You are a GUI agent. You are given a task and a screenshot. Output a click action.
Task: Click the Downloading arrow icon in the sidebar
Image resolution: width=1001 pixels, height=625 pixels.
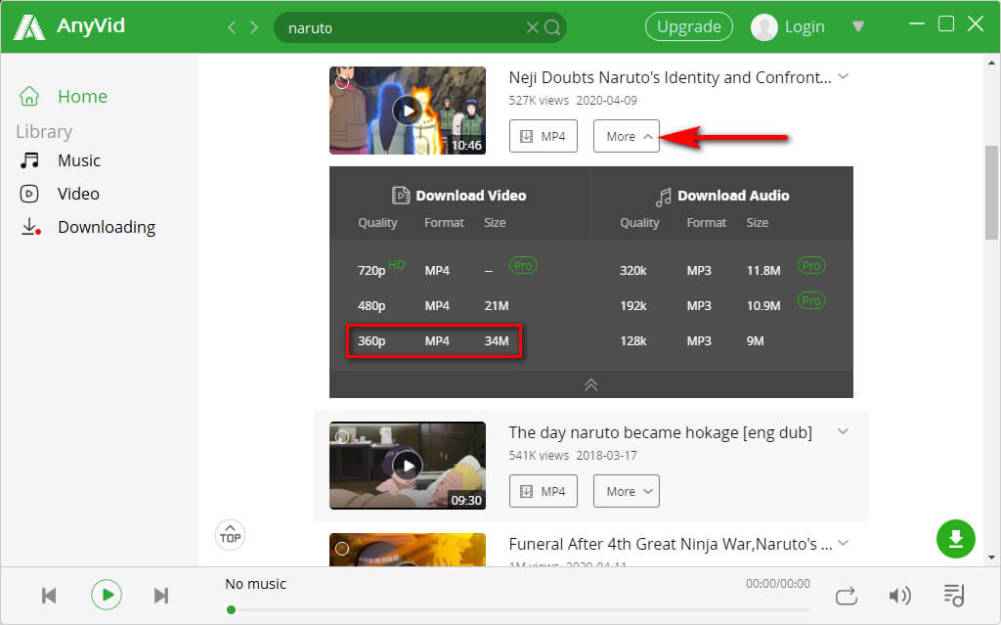30,227
